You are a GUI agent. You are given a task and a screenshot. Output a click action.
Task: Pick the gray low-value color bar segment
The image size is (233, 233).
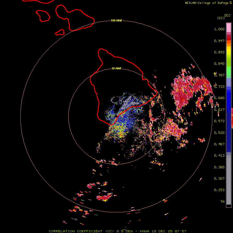click(229, 180)
